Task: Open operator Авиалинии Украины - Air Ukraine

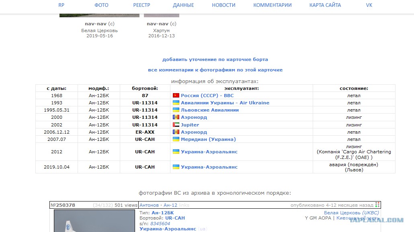Action: coord(225,103)
